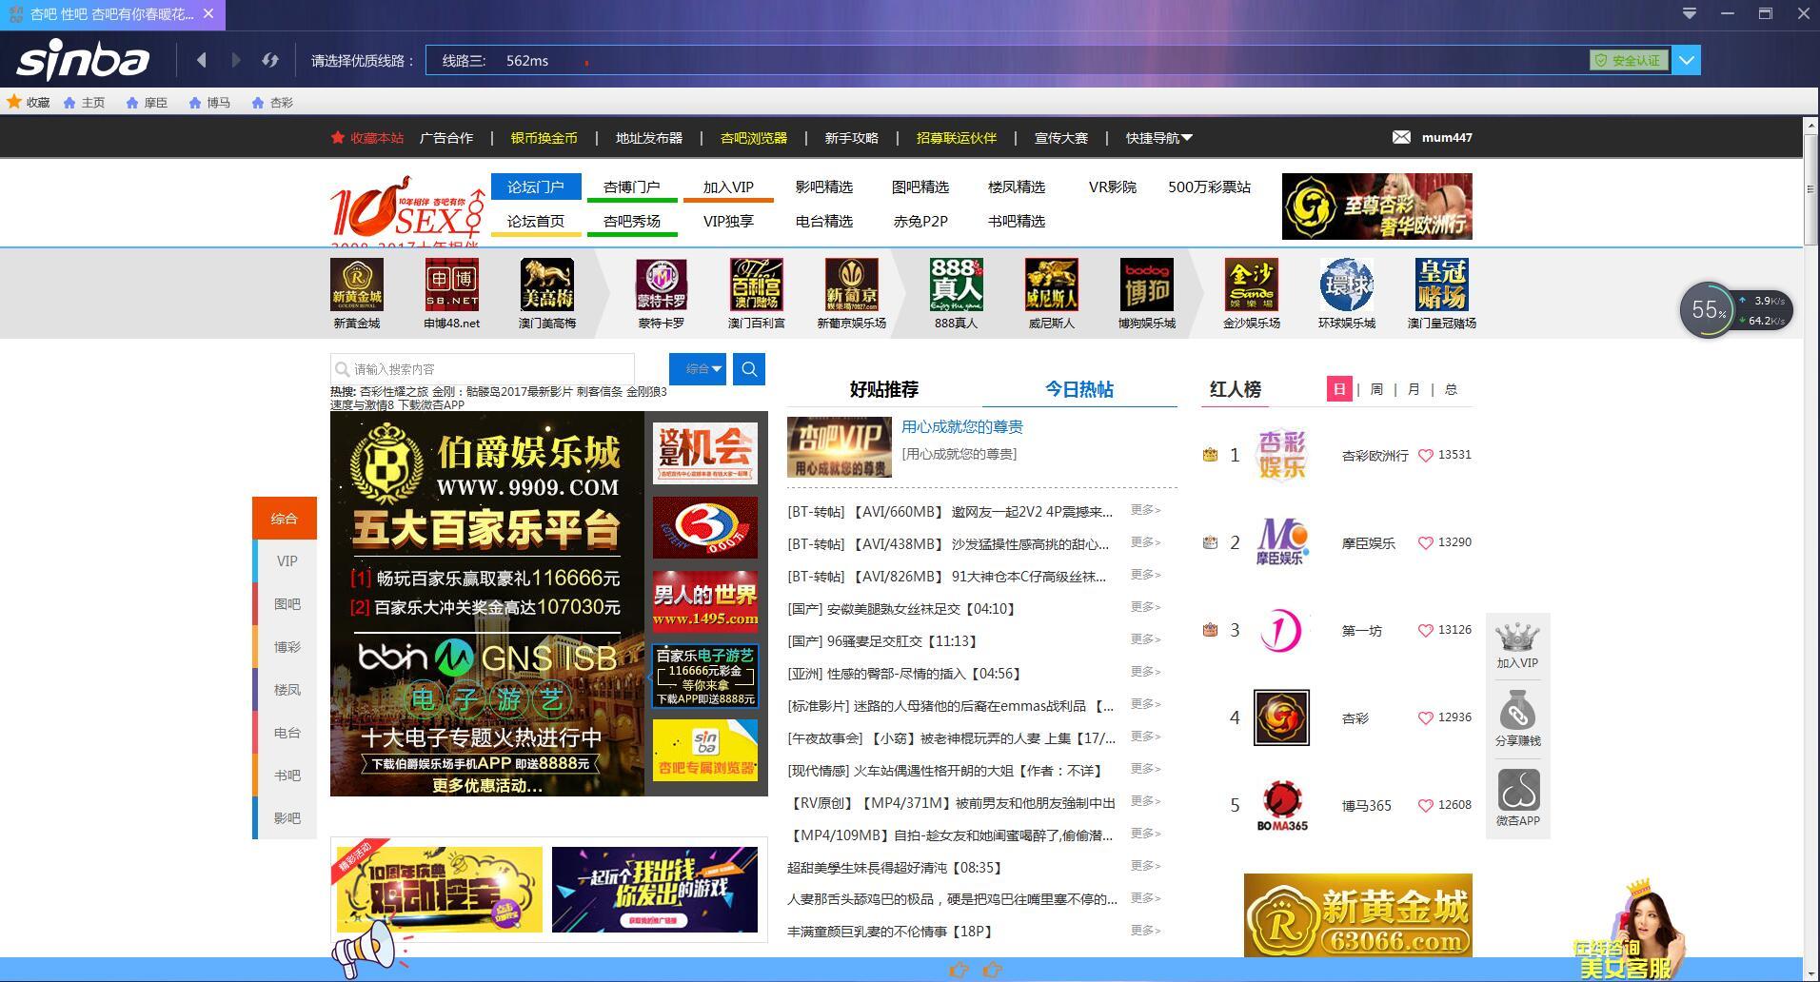This screenshot has width=1820, height=982.
Task: Open the 综合 search filter dropdown
Action: pos(698,369)
